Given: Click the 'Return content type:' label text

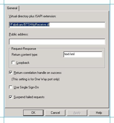Looking at the screenshot, I should click(25, 55).
